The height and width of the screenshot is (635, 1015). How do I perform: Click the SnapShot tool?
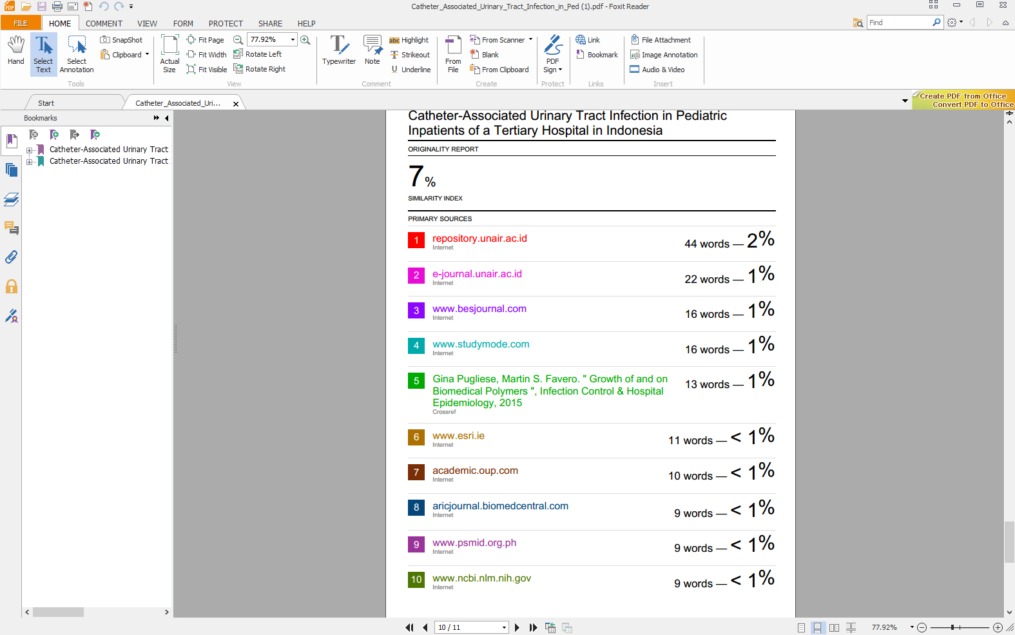(x=122, y=40)
